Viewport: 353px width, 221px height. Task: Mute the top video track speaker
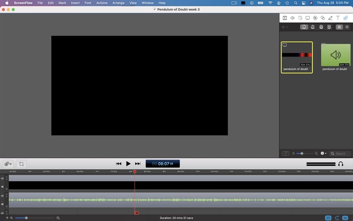[2, 187]
